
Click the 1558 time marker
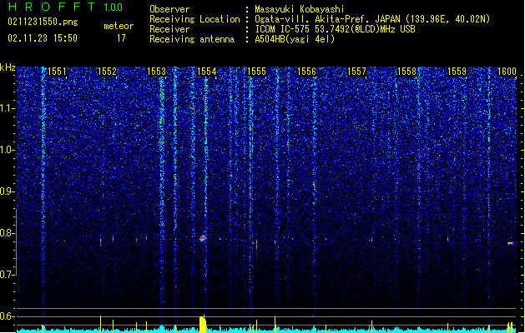(x=406, y=72)
